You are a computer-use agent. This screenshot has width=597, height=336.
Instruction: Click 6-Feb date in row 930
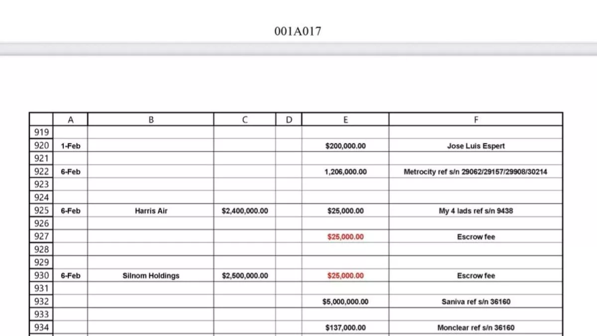70,275
